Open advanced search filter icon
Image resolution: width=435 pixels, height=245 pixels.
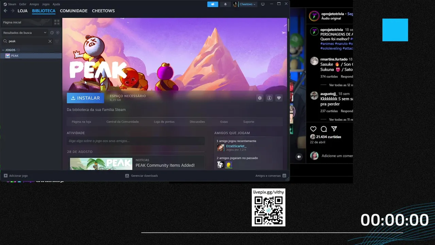(x=57, y=41)
